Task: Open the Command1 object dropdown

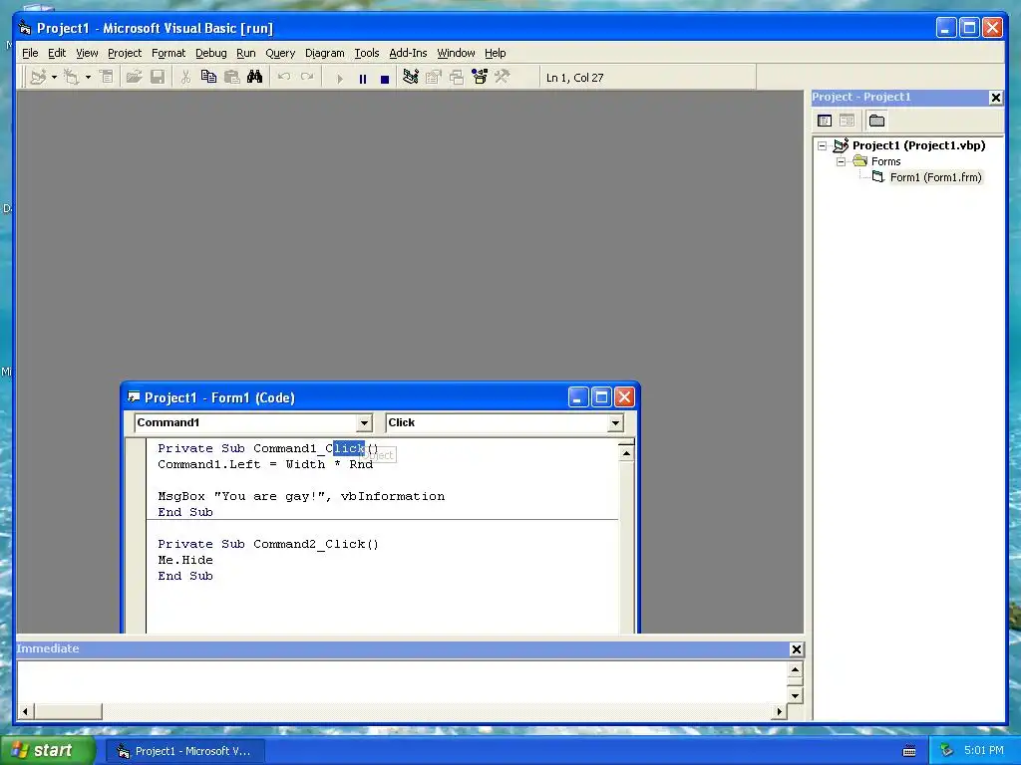Action: pyautogui.click(x=364, y=423)
